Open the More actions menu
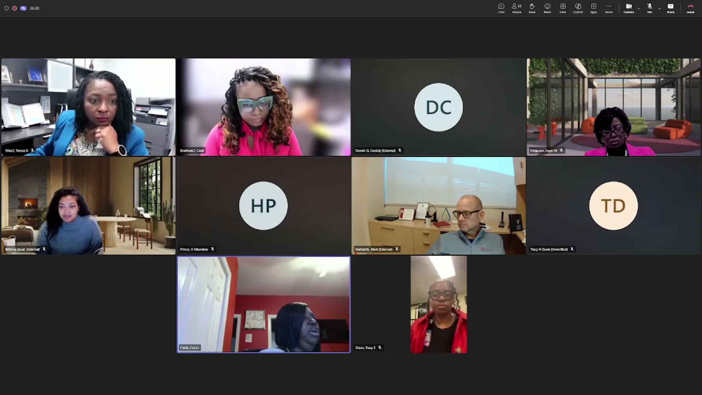Screen dimensions: 702x395 (x=609, y=8)
